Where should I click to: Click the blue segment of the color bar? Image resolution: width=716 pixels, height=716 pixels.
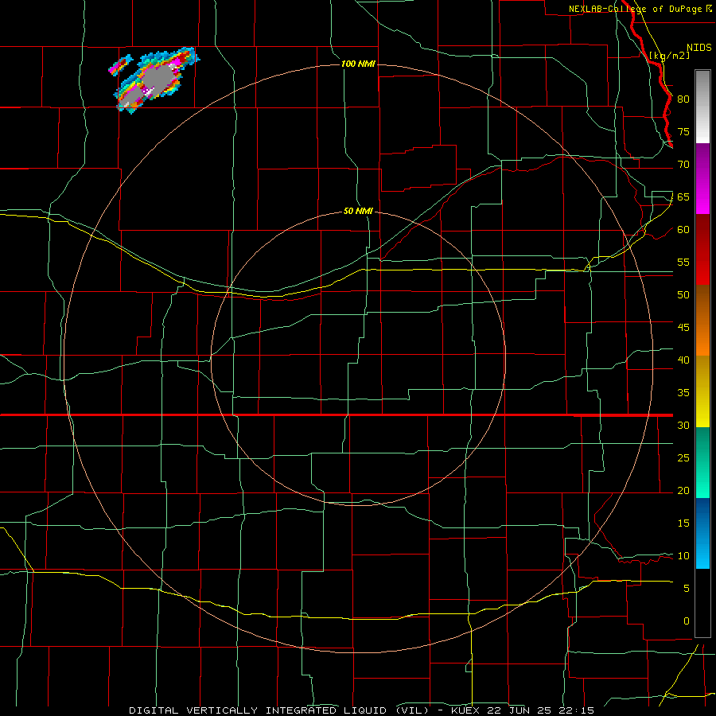point(702,533)
